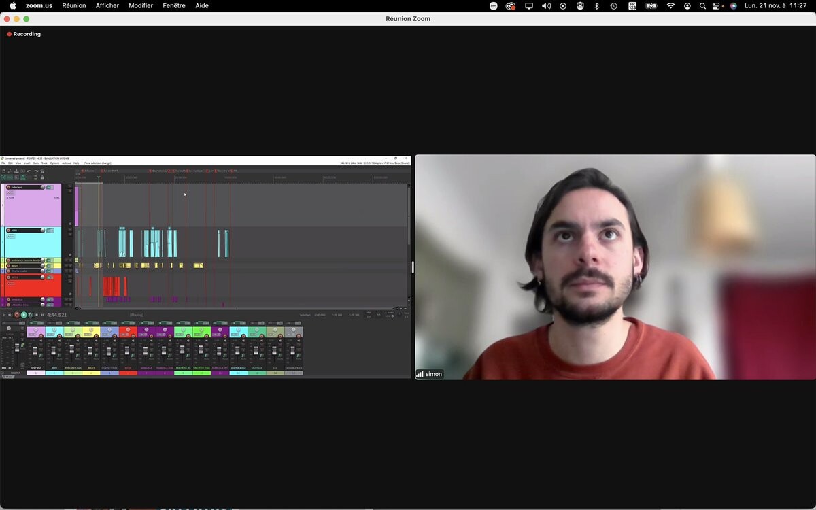816x510 pixels.
Task: Open the Wi-Fi status icon in menu bar
Action: point(670,6)
